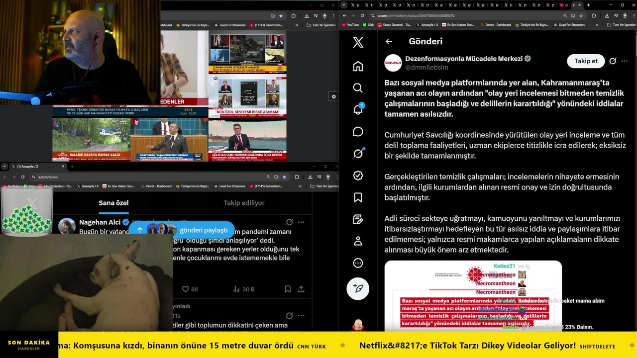
Task: Open extensions puzzle icon in right window
Action: [594, 15]
